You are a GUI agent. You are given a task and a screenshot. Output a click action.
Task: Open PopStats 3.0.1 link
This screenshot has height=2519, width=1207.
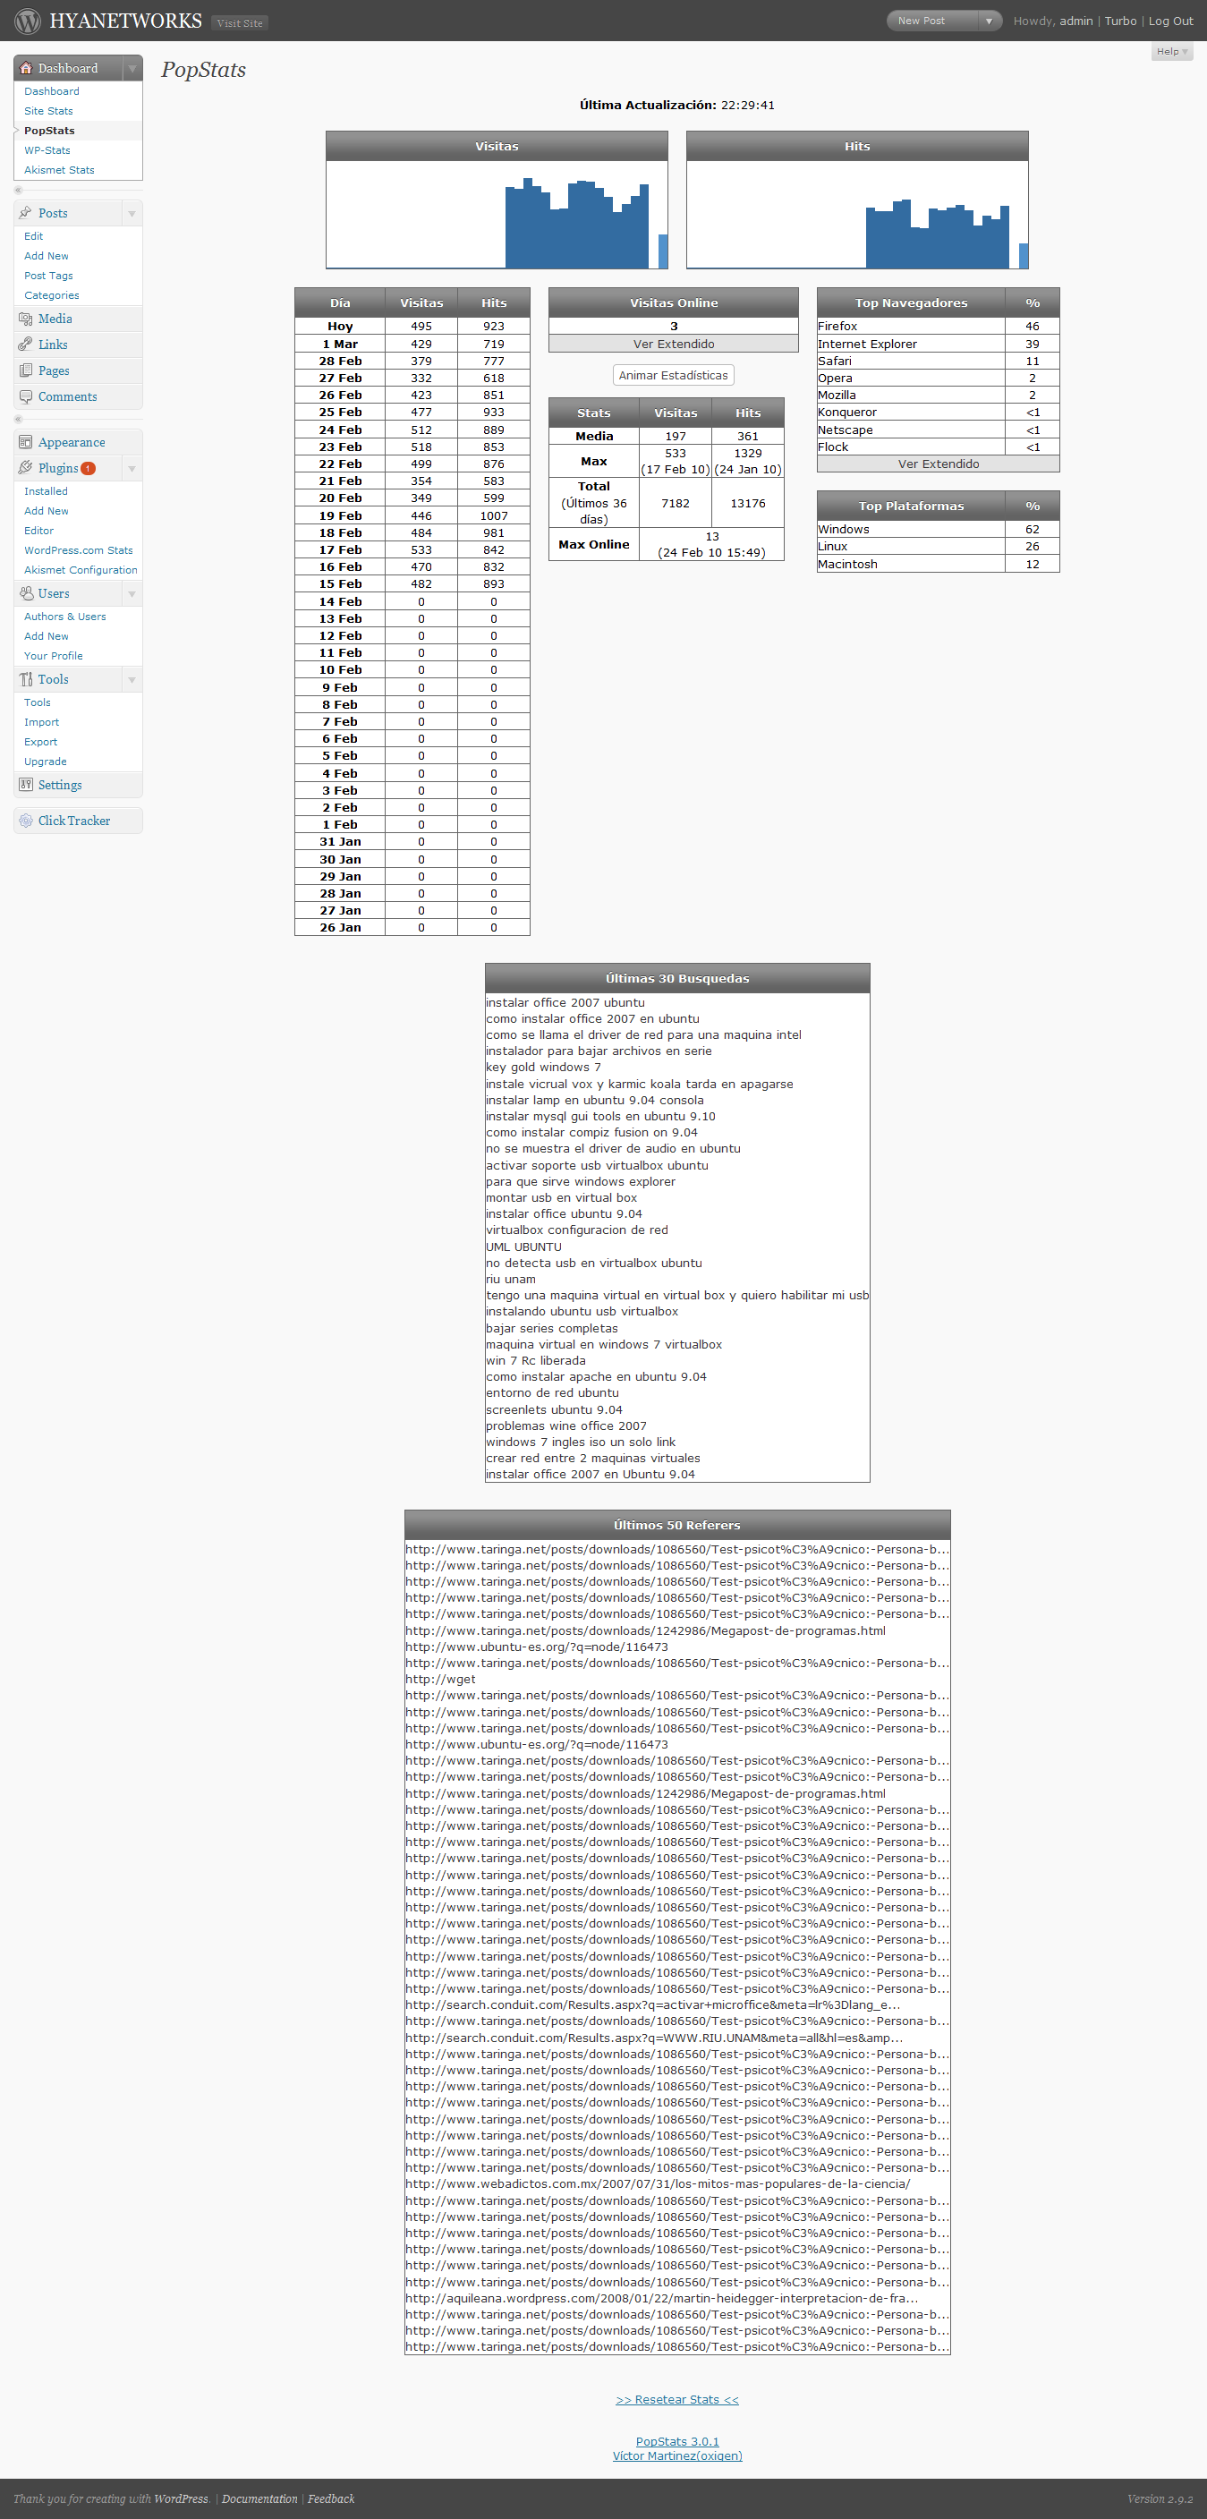(x=676, y=2442)
